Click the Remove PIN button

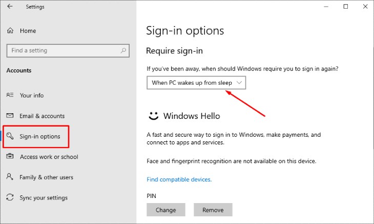pyautogui.click(x=213, y=210)
